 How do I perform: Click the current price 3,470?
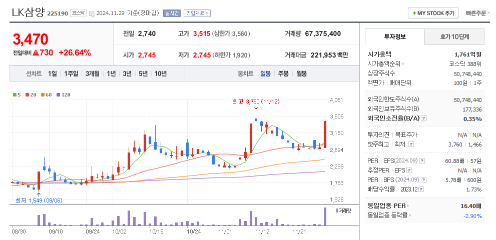(31, 39)
